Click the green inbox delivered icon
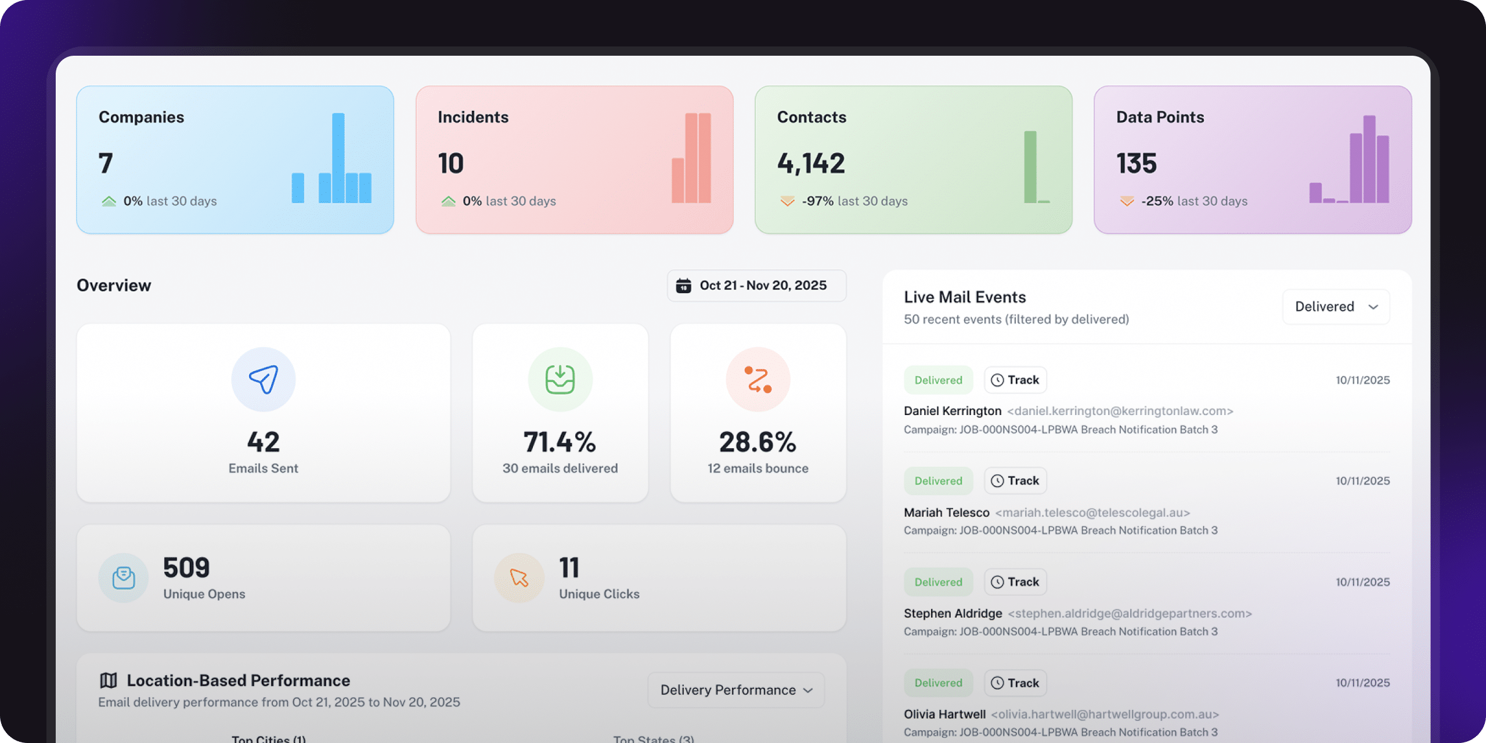1486x743 pixels. coord(560,380)
